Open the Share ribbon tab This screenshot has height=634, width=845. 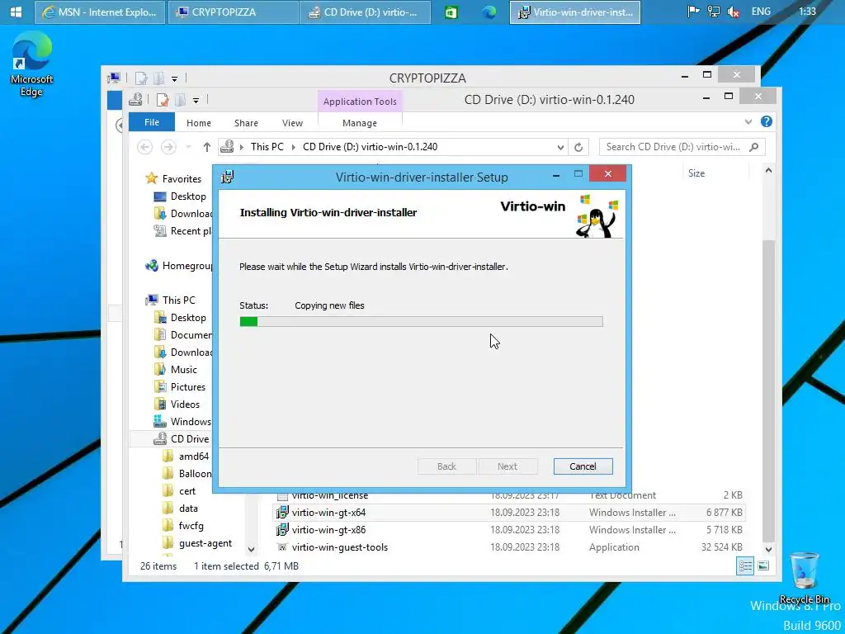point(246,123)
